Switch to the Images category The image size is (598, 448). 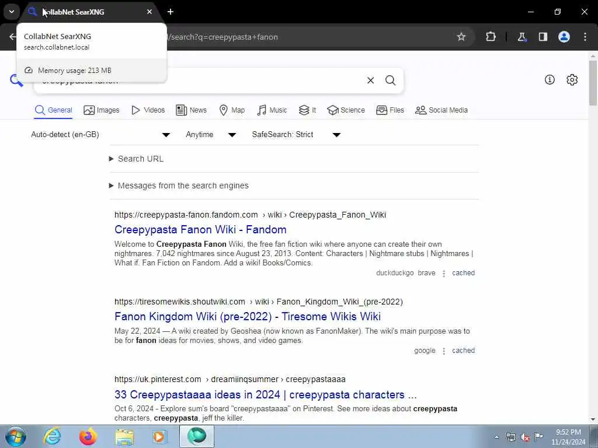[102, 110]
